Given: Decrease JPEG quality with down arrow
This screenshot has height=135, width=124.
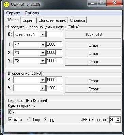Looking at the screenshot, I should coord(118,121).
